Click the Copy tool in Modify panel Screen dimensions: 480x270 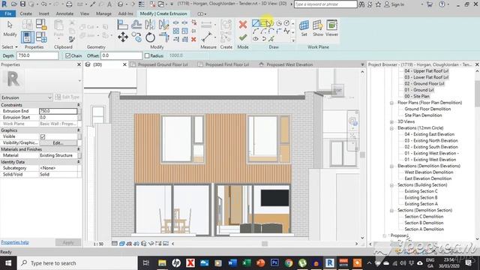(136, 37)
